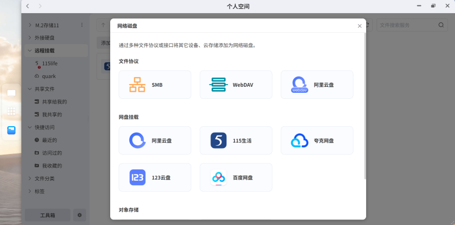Expand the 外接硬盘 section

30,38
